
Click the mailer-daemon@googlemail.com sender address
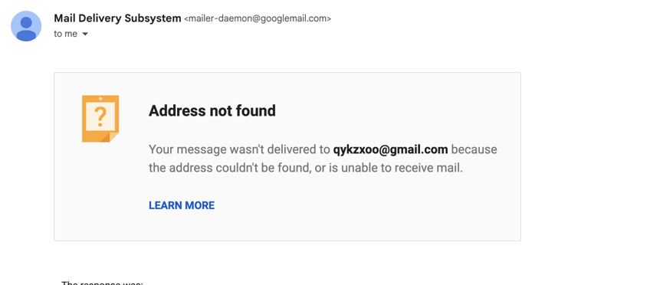[x=258, y=18]
